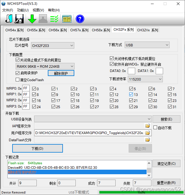This screenshot has height=195, width=185.
Task: Toggle software IWDG enable checkbox
Action: click(112, 64)
